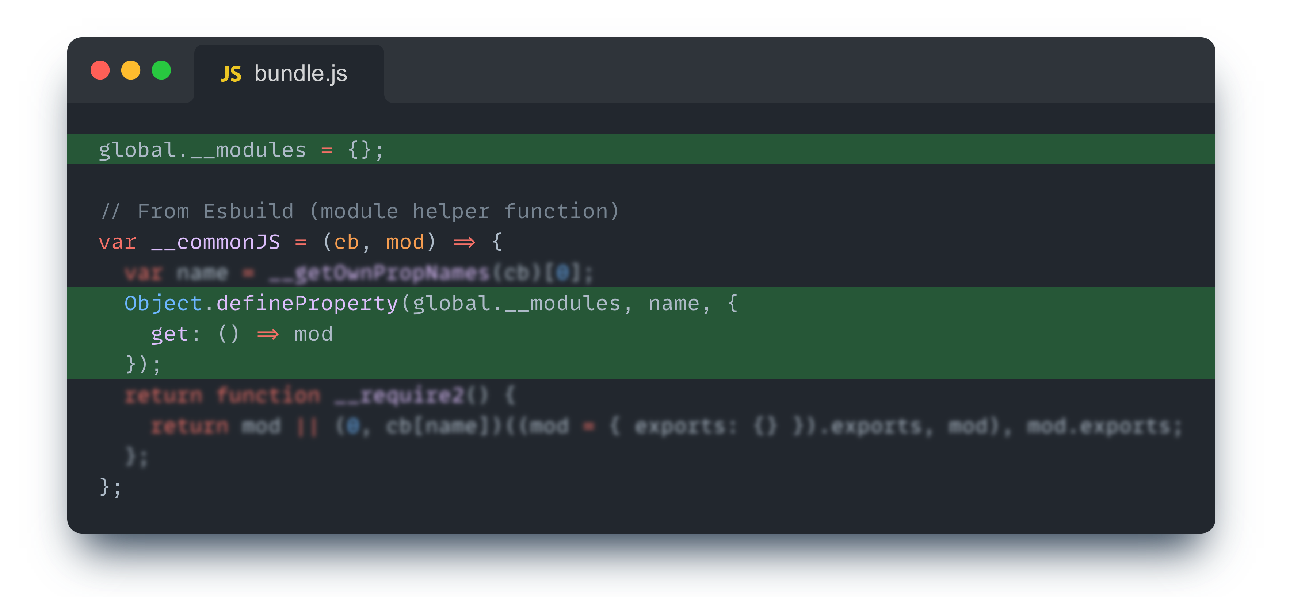This screenshot has width=1309, height=597.
Task: Click the 'From Esbuild' comment line
Action: [359, 211]
